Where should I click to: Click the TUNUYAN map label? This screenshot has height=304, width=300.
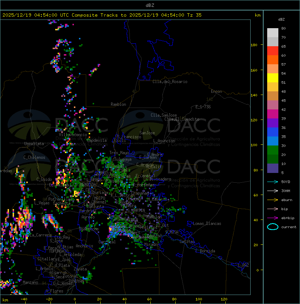pyautogui.click(x=76, y=281)
